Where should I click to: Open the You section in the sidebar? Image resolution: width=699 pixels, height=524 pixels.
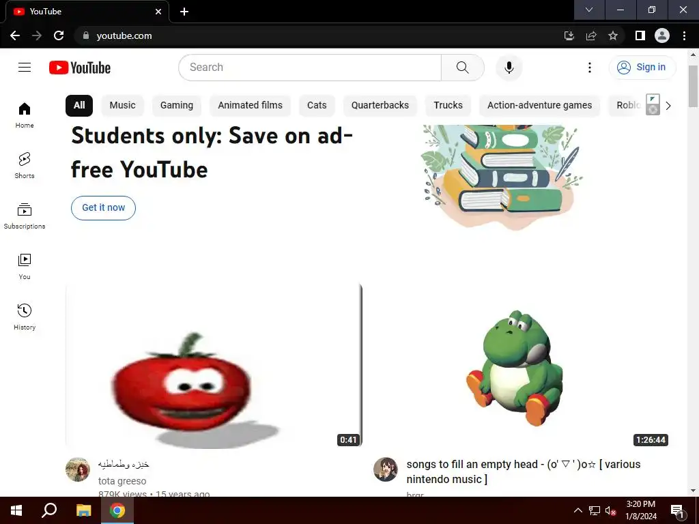25,267
